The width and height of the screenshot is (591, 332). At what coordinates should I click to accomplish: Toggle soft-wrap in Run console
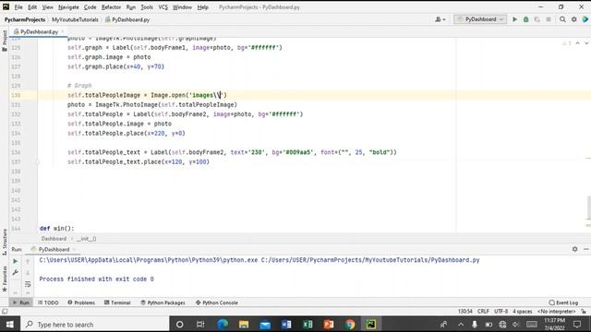tap(28, 284)
